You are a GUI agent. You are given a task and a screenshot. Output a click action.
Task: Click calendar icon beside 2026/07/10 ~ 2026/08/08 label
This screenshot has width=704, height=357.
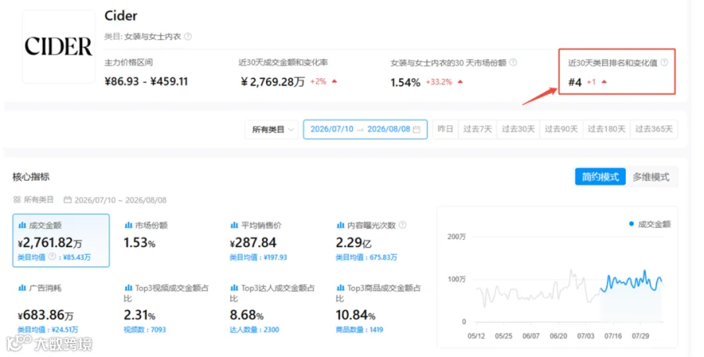[67, 199]
